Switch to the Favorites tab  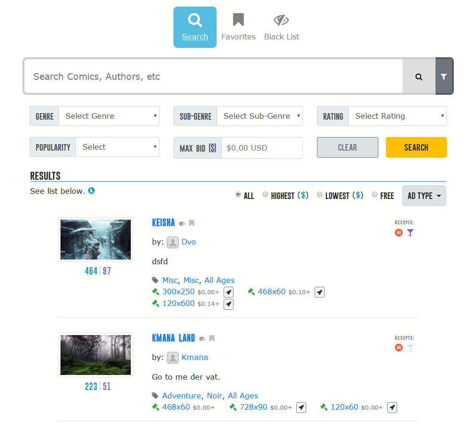pyautogui.click(x=239, y=27)
